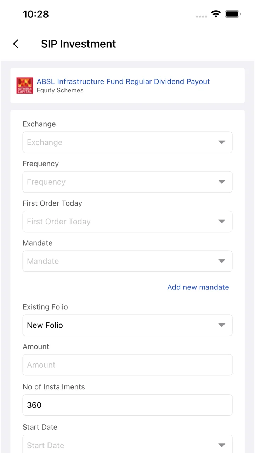Image resolution: width=255 pixels, height=453 pixels.
Task: Tap the SIP Investment page title
Action: 79,44
